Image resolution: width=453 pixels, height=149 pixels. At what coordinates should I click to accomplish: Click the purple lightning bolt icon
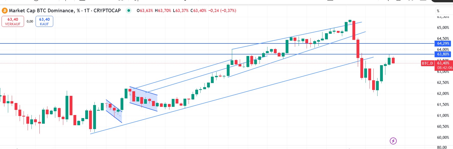393,141
